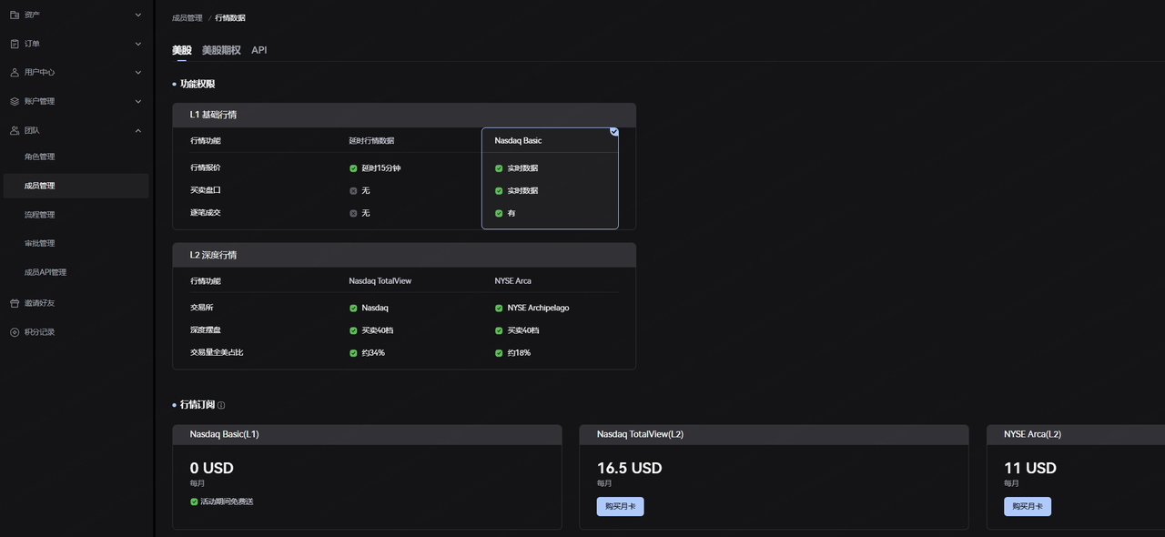Click the 团队 group icon

pyautogui.click(x=15, y=130)
